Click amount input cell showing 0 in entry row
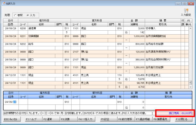196x125 pixels. tap(134, 102)
